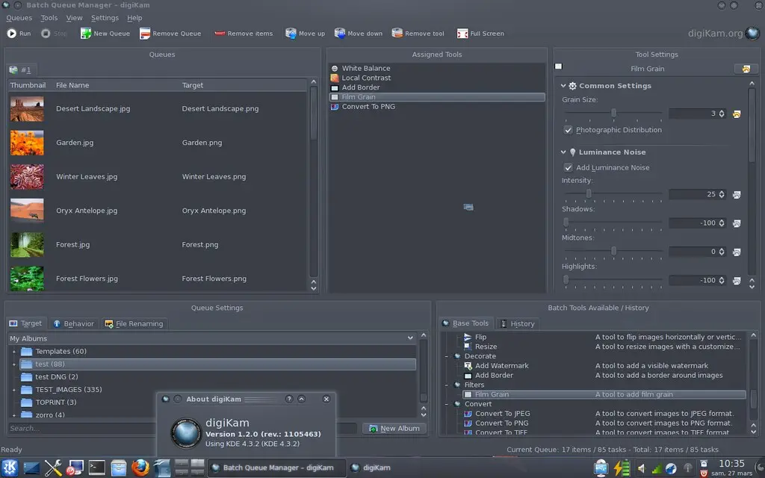The width and height of the screenshot is (765, 478).
Task: Click the Remove tool toolbar icon
Action: [397, 34]
